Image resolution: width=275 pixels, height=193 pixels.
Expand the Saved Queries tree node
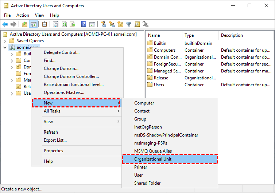5,41
